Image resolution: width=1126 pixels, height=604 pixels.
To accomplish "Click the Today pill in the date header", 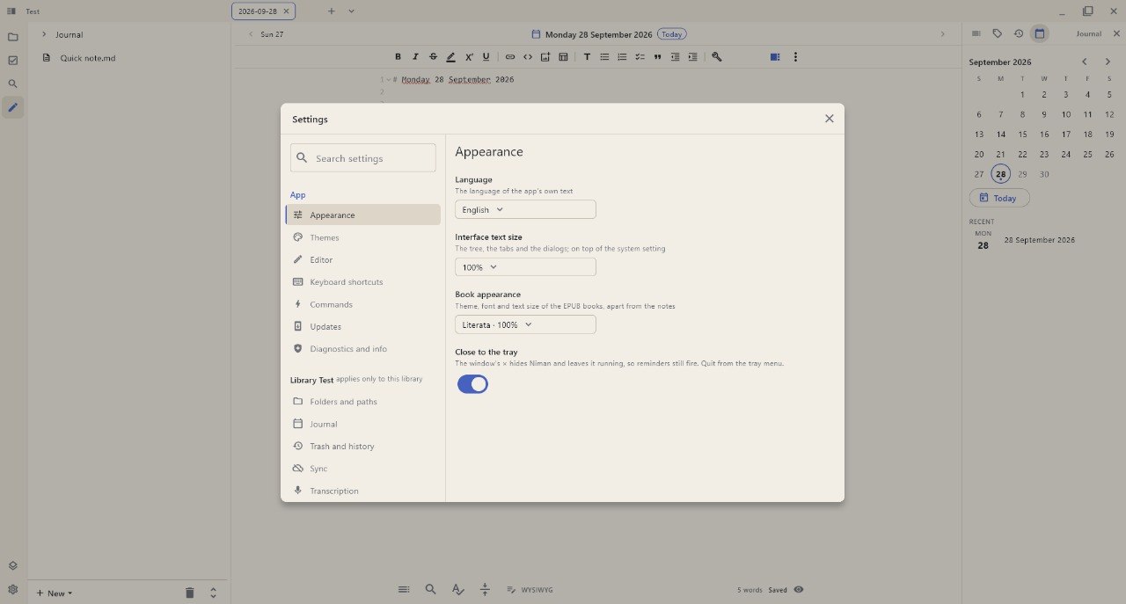I will click(x=672, y=34).
